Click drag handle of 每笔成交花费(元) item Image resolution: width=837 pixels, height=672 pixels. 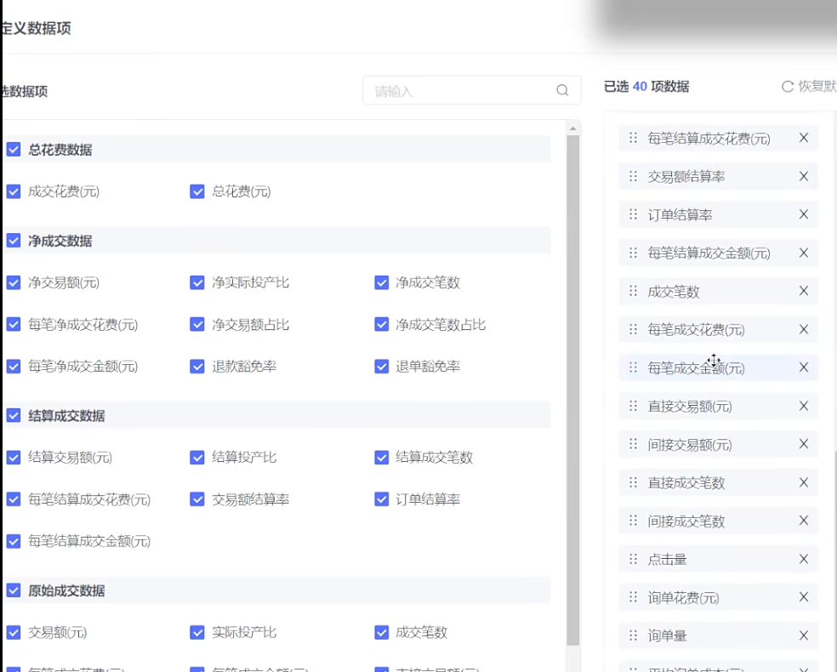click(633, 329)
